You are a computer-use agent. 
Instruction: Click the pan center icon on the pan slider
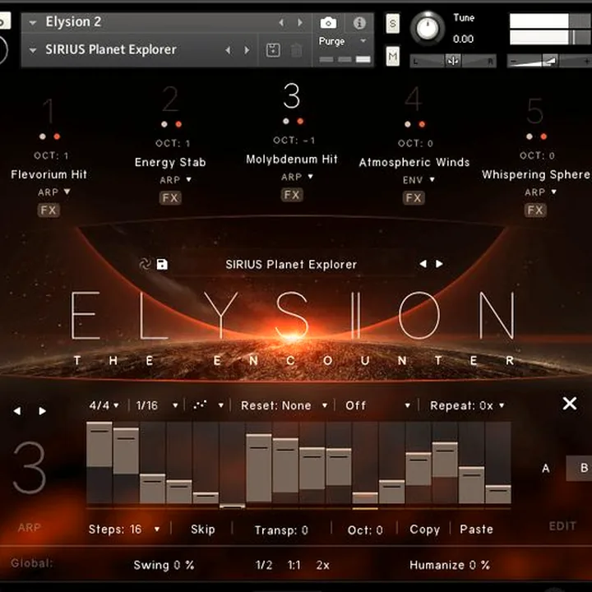click(x=453, y=61)
